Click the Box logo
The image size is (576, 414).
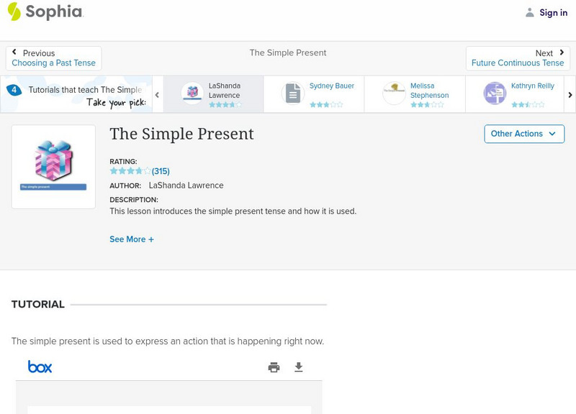coord(40,367)
